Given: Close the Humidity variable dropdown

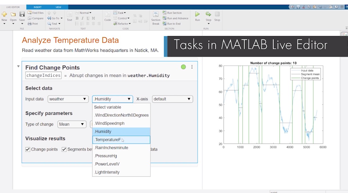Looking at the screenshot, I should click(113, 99).
